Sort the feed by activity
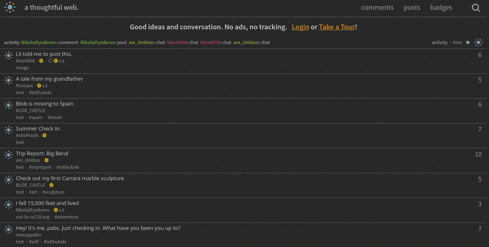Viewport: 489px width, 247px height. pyautogui.click(x=439, y=42)
